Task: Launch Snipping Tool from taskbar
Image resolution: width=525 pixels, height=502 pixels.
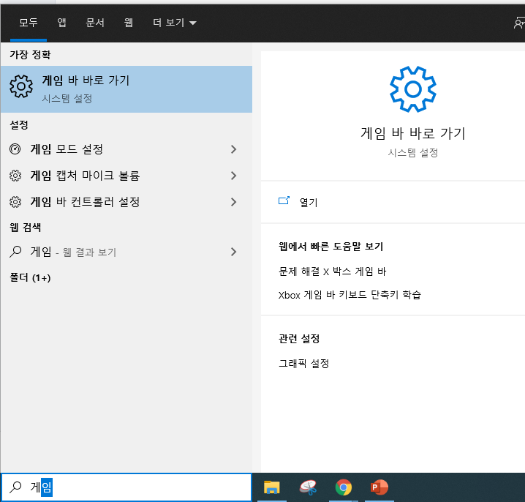Action: [308, 487]
